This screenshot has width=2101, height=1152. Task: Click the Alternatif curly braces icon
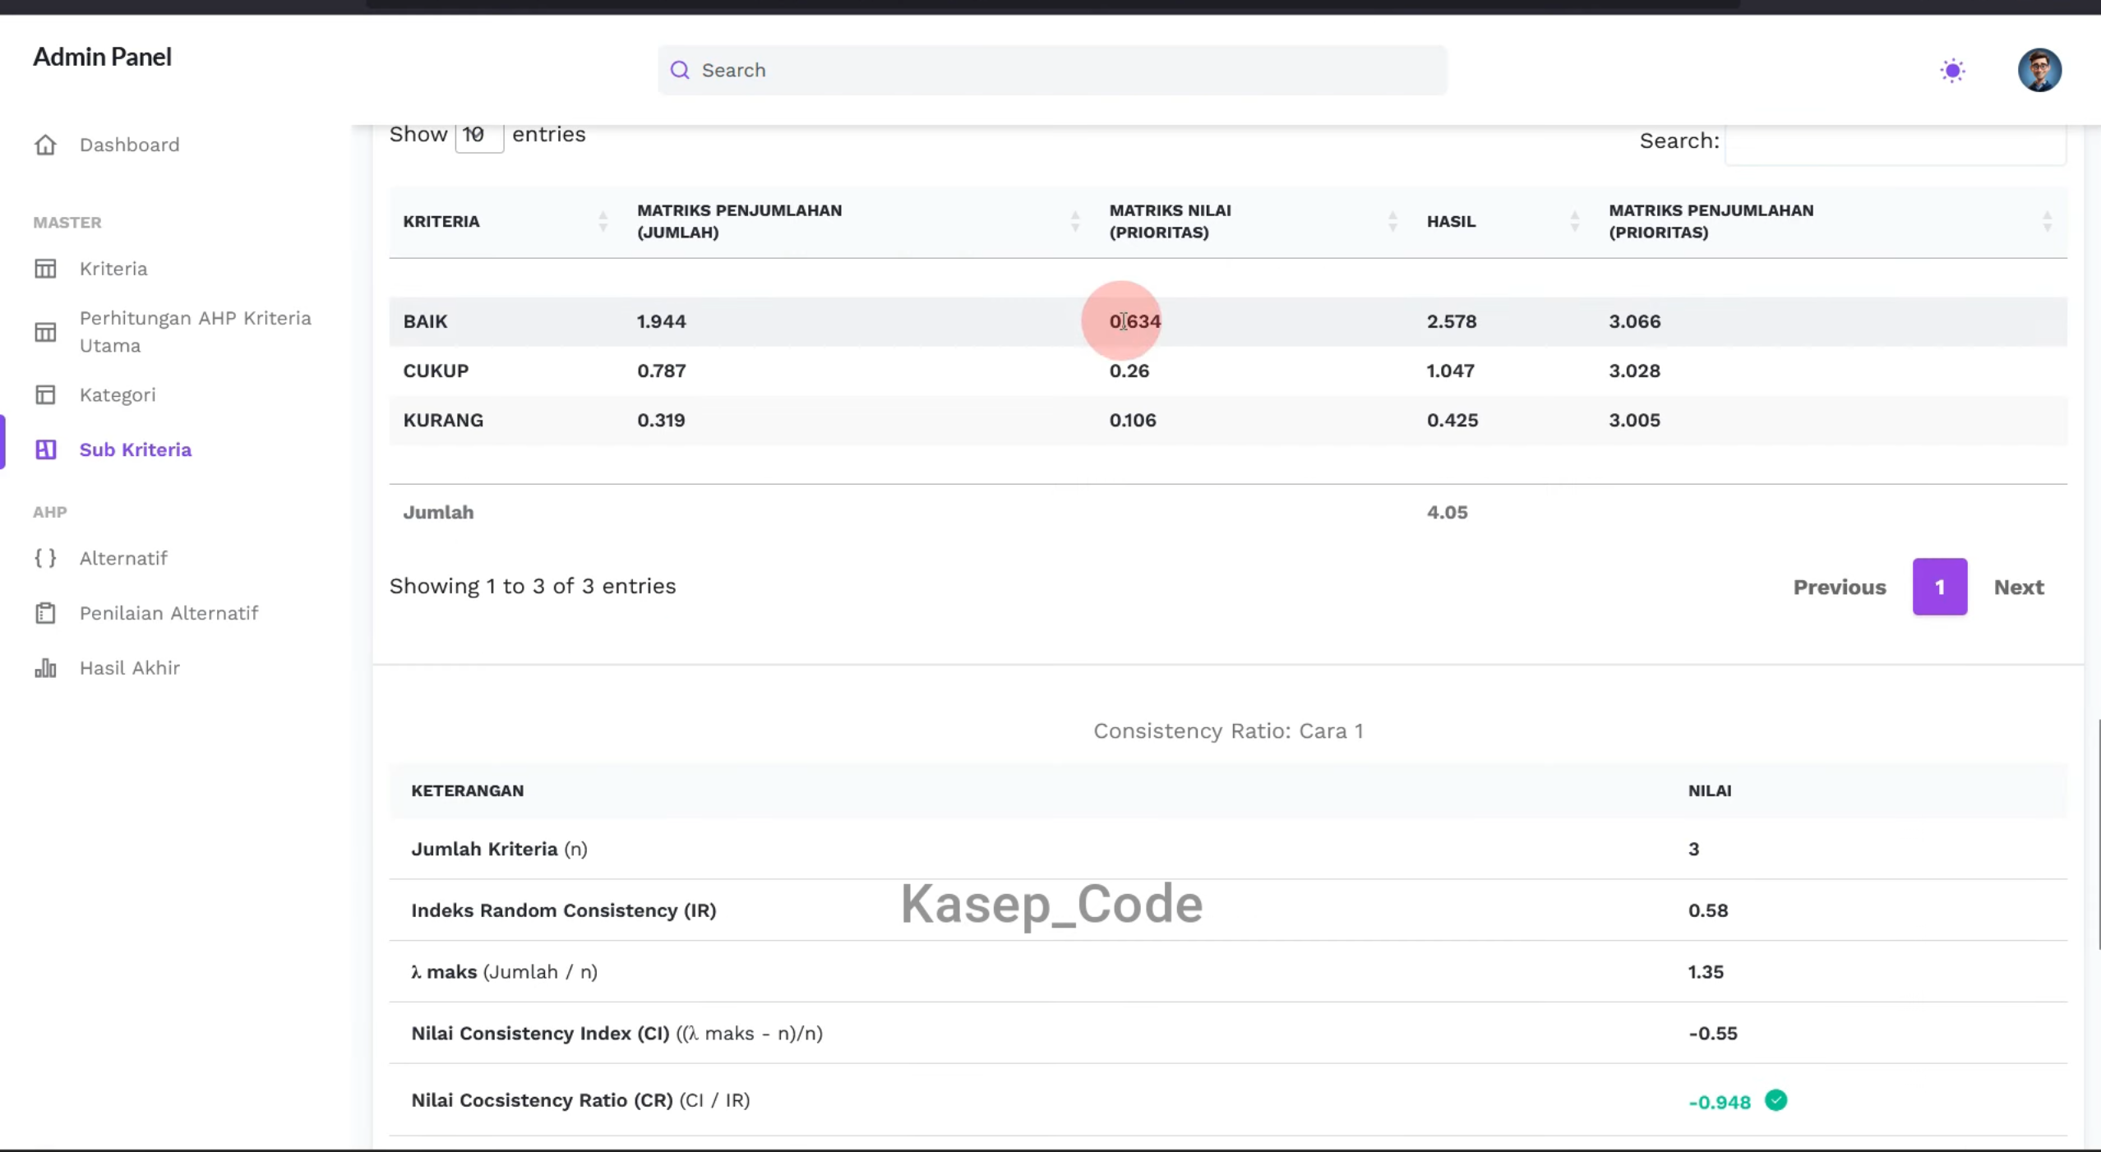[x=45, y=558]
